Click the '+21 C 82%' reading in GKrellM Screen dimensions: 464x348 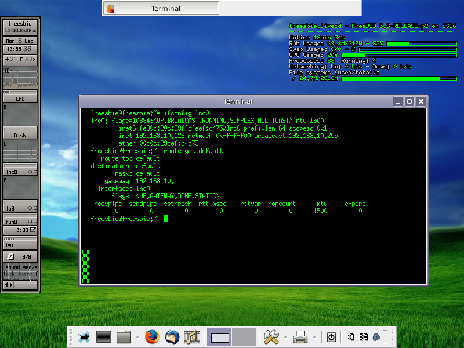[20, 59]
